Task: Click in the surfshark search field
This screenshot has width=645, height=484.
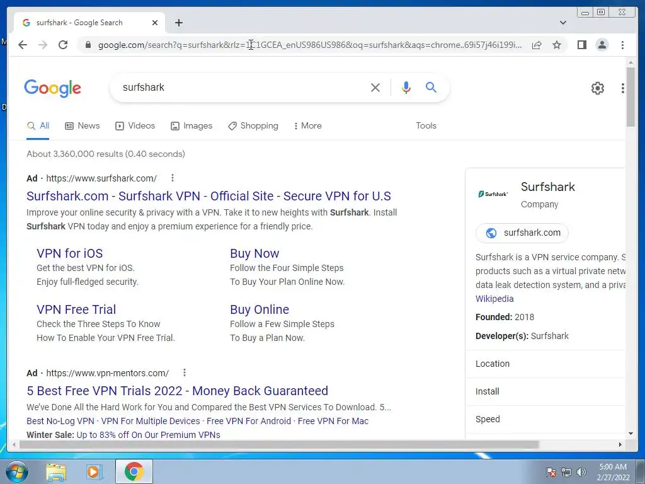Action: click(x=243, y=87)
